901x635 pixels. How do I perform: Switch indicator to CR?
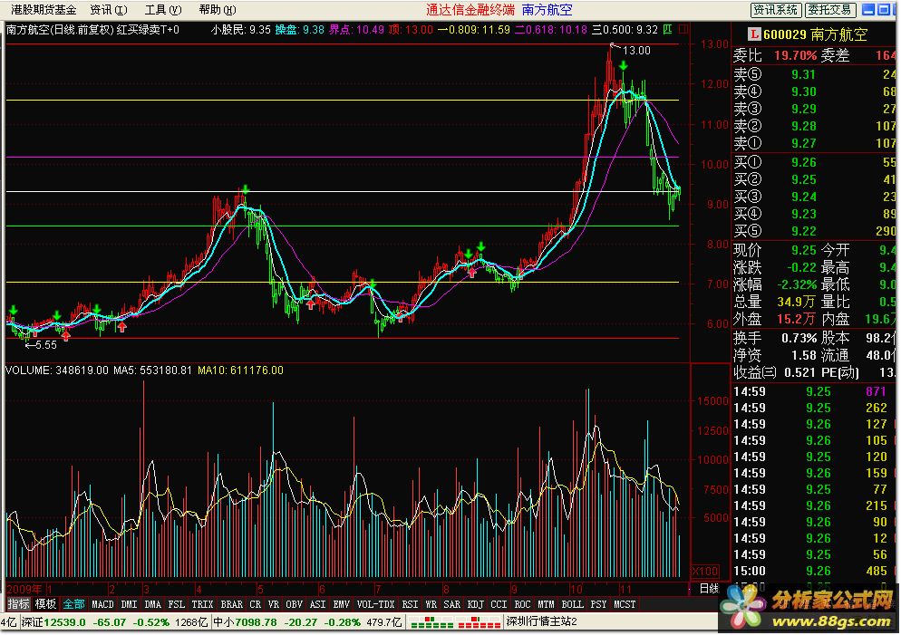click(x=255, y=604)
